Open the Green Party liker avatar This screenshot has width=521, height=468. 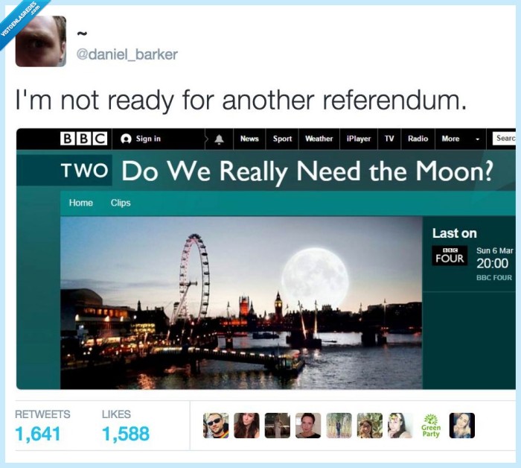point(431,426)
